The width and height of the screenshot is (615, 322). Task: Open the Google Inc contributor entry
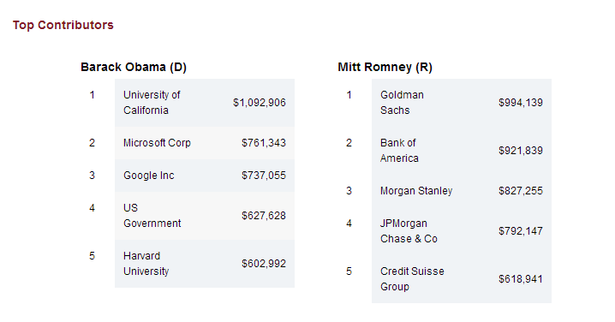coord(149,176)
